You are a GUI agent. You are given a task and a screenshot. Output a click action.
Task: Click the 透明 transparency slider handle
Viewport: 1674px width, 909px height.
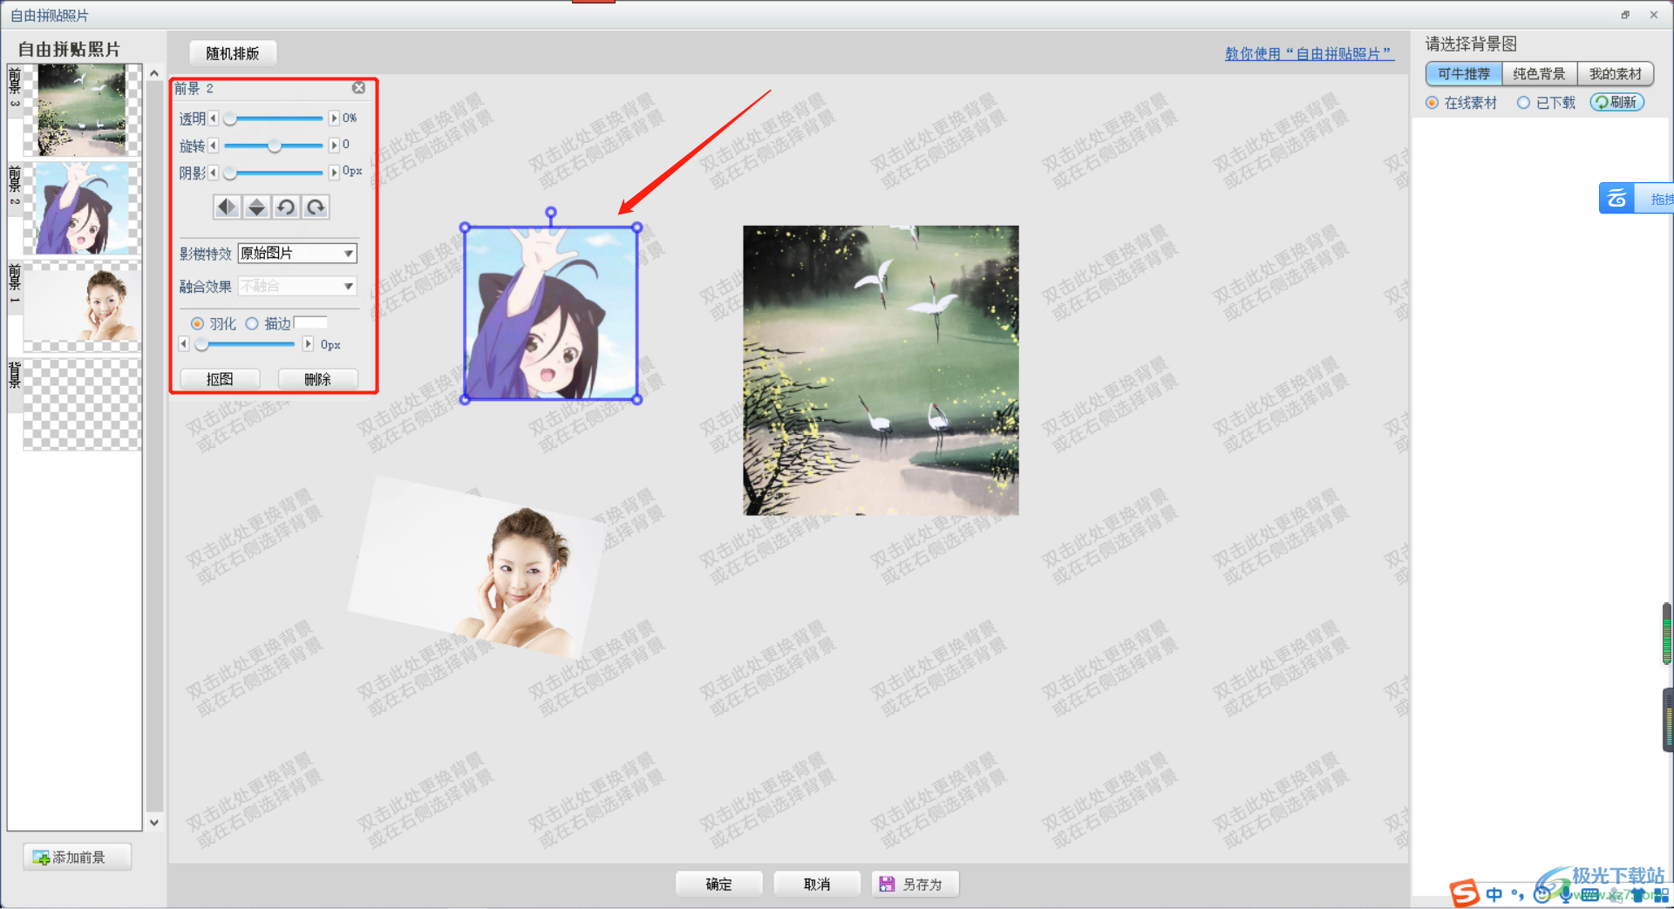[230, 119]
